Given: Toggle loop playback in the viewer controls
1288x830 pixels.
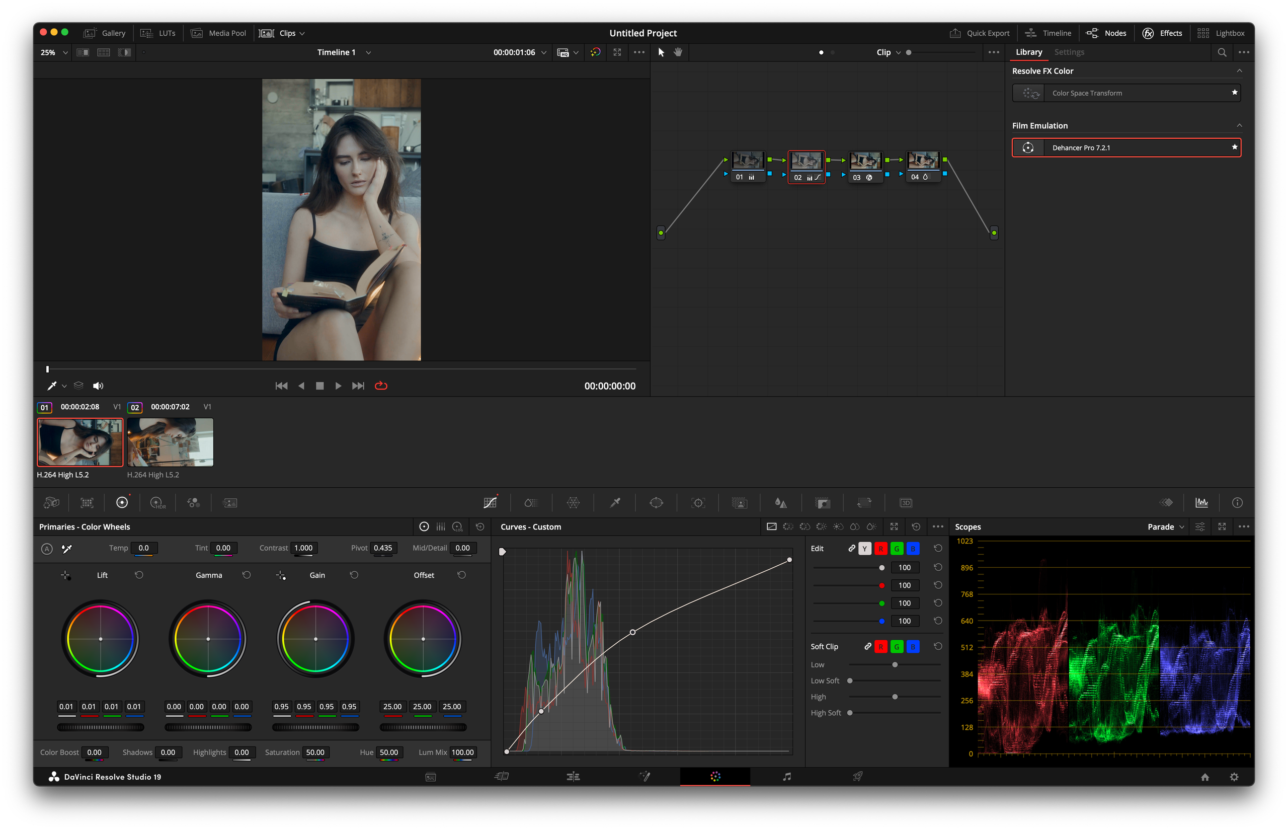Looking at the screenshot, I should (x=381, y=386).
